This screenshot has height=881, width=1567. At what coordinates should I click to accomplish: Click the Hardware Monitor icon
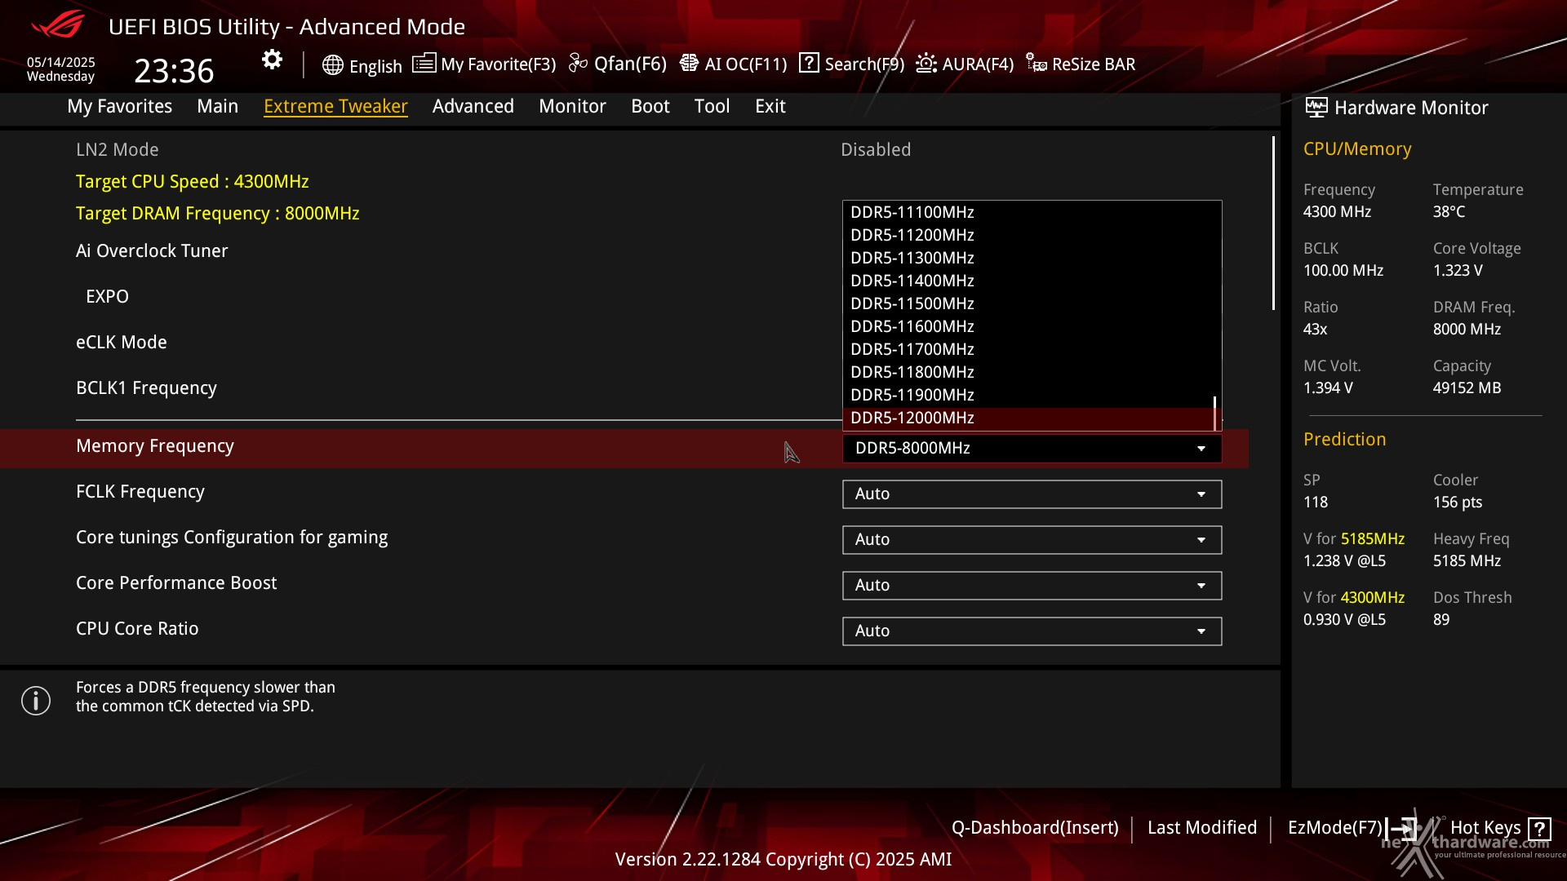pyautogui.click(x=1316, y=107)
